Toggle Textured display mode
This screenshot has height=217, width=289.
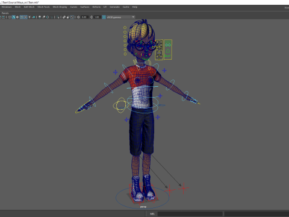(25, 17)
